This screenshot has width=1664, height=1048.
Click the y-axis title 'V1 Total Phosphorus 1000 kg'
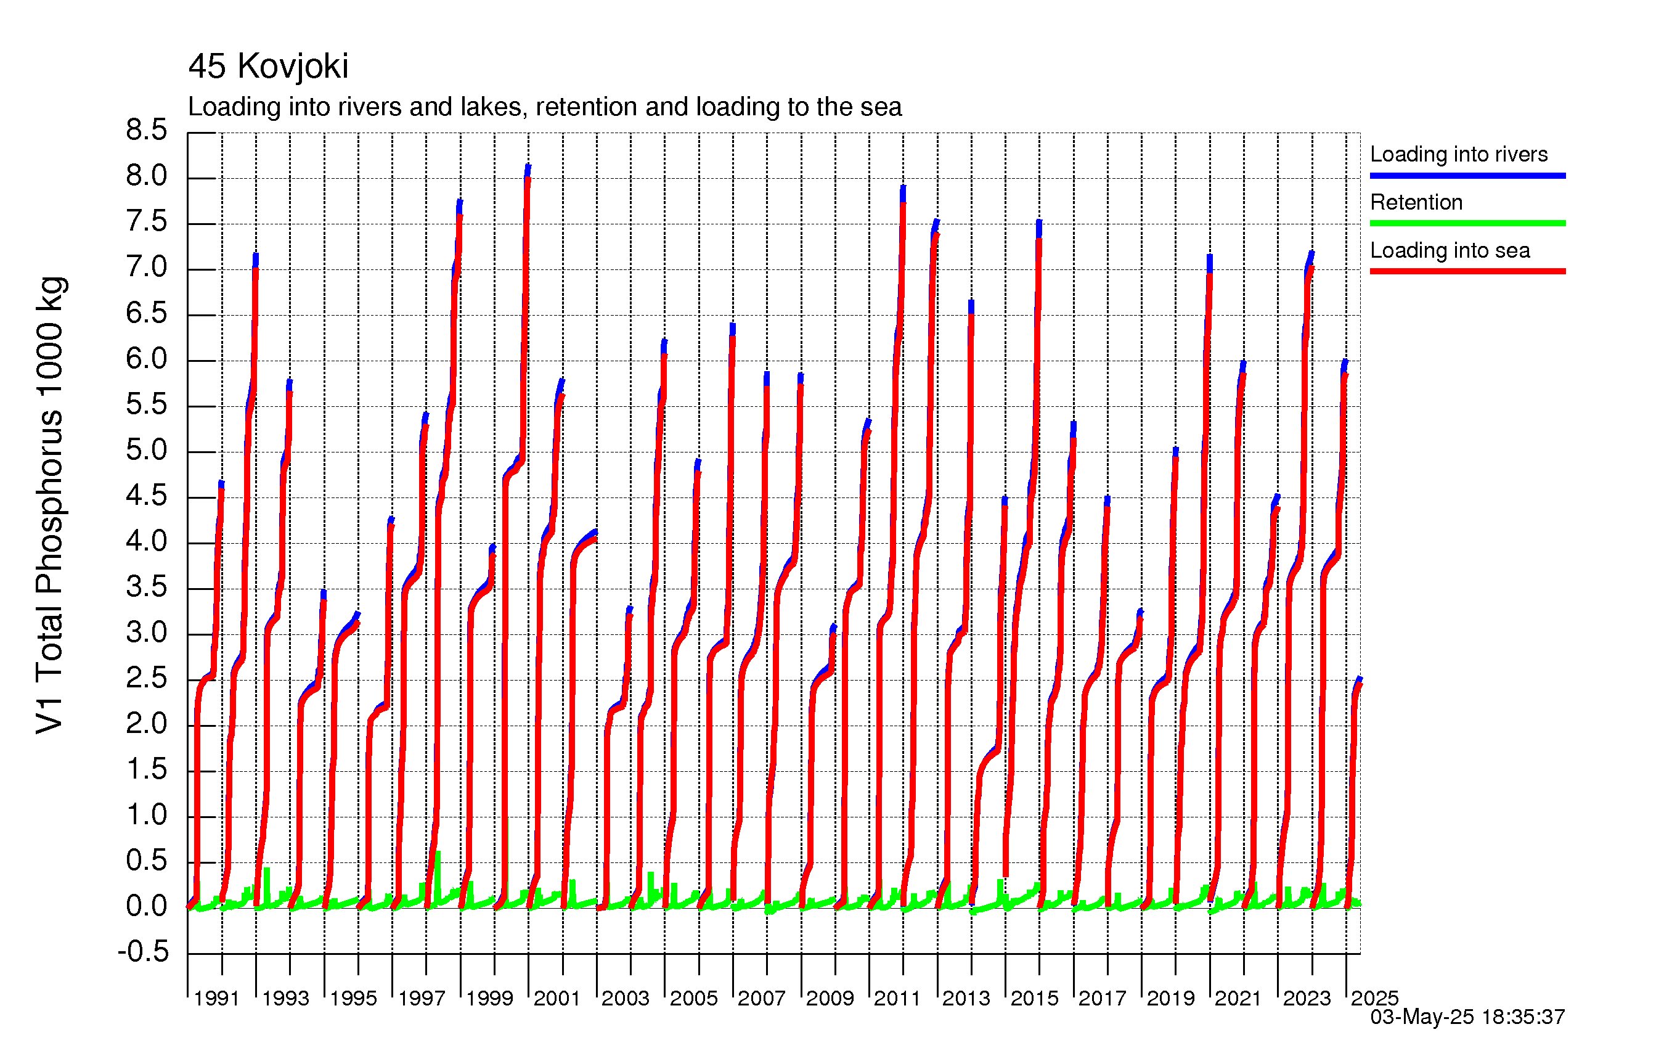click(51, 506)
